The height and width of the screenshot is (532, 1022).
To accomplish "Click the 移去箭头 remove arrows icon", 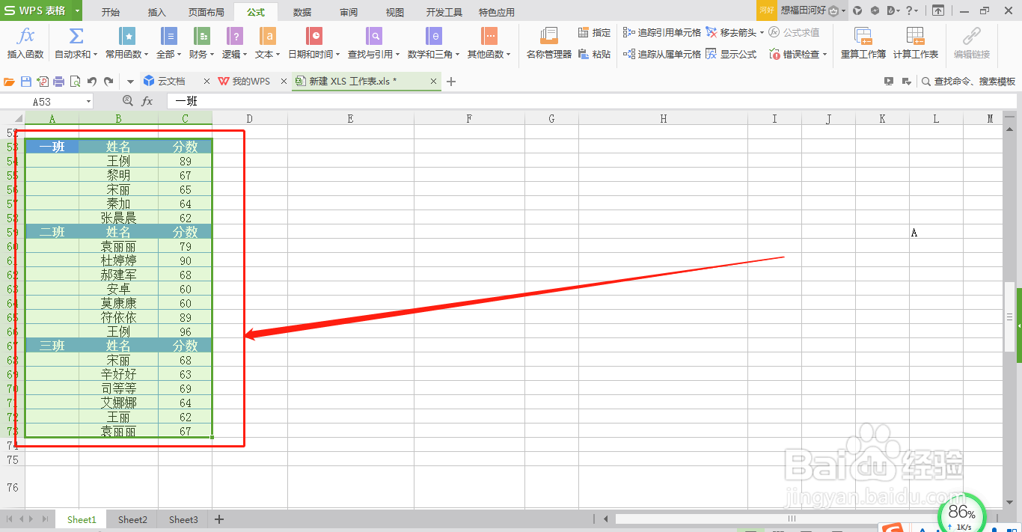I will 712,33.
